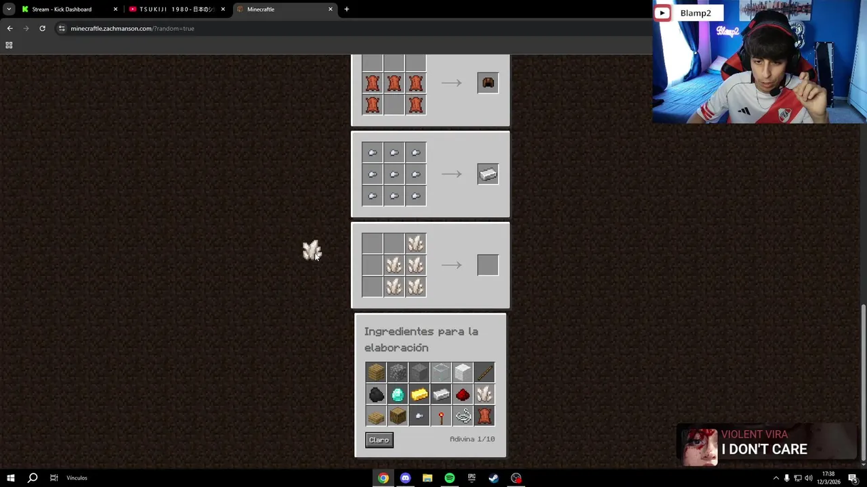Choose the stick ingredient
Viewport: 867px width, 487px height.
click(x=484, y=372)
